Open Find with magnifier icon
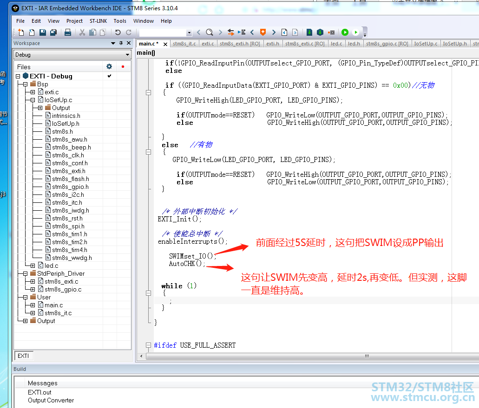479x408 pixels. click(210, 32)
